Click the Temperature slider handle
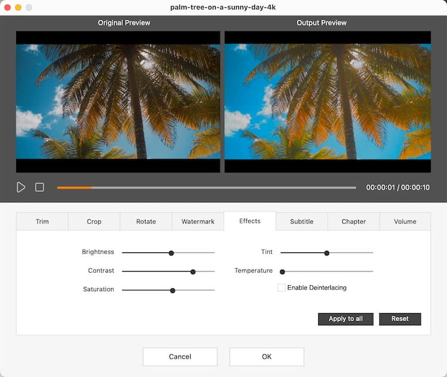The width and height of the screenshot is (447, 377). pyautogui.click(x=283, y=272)
